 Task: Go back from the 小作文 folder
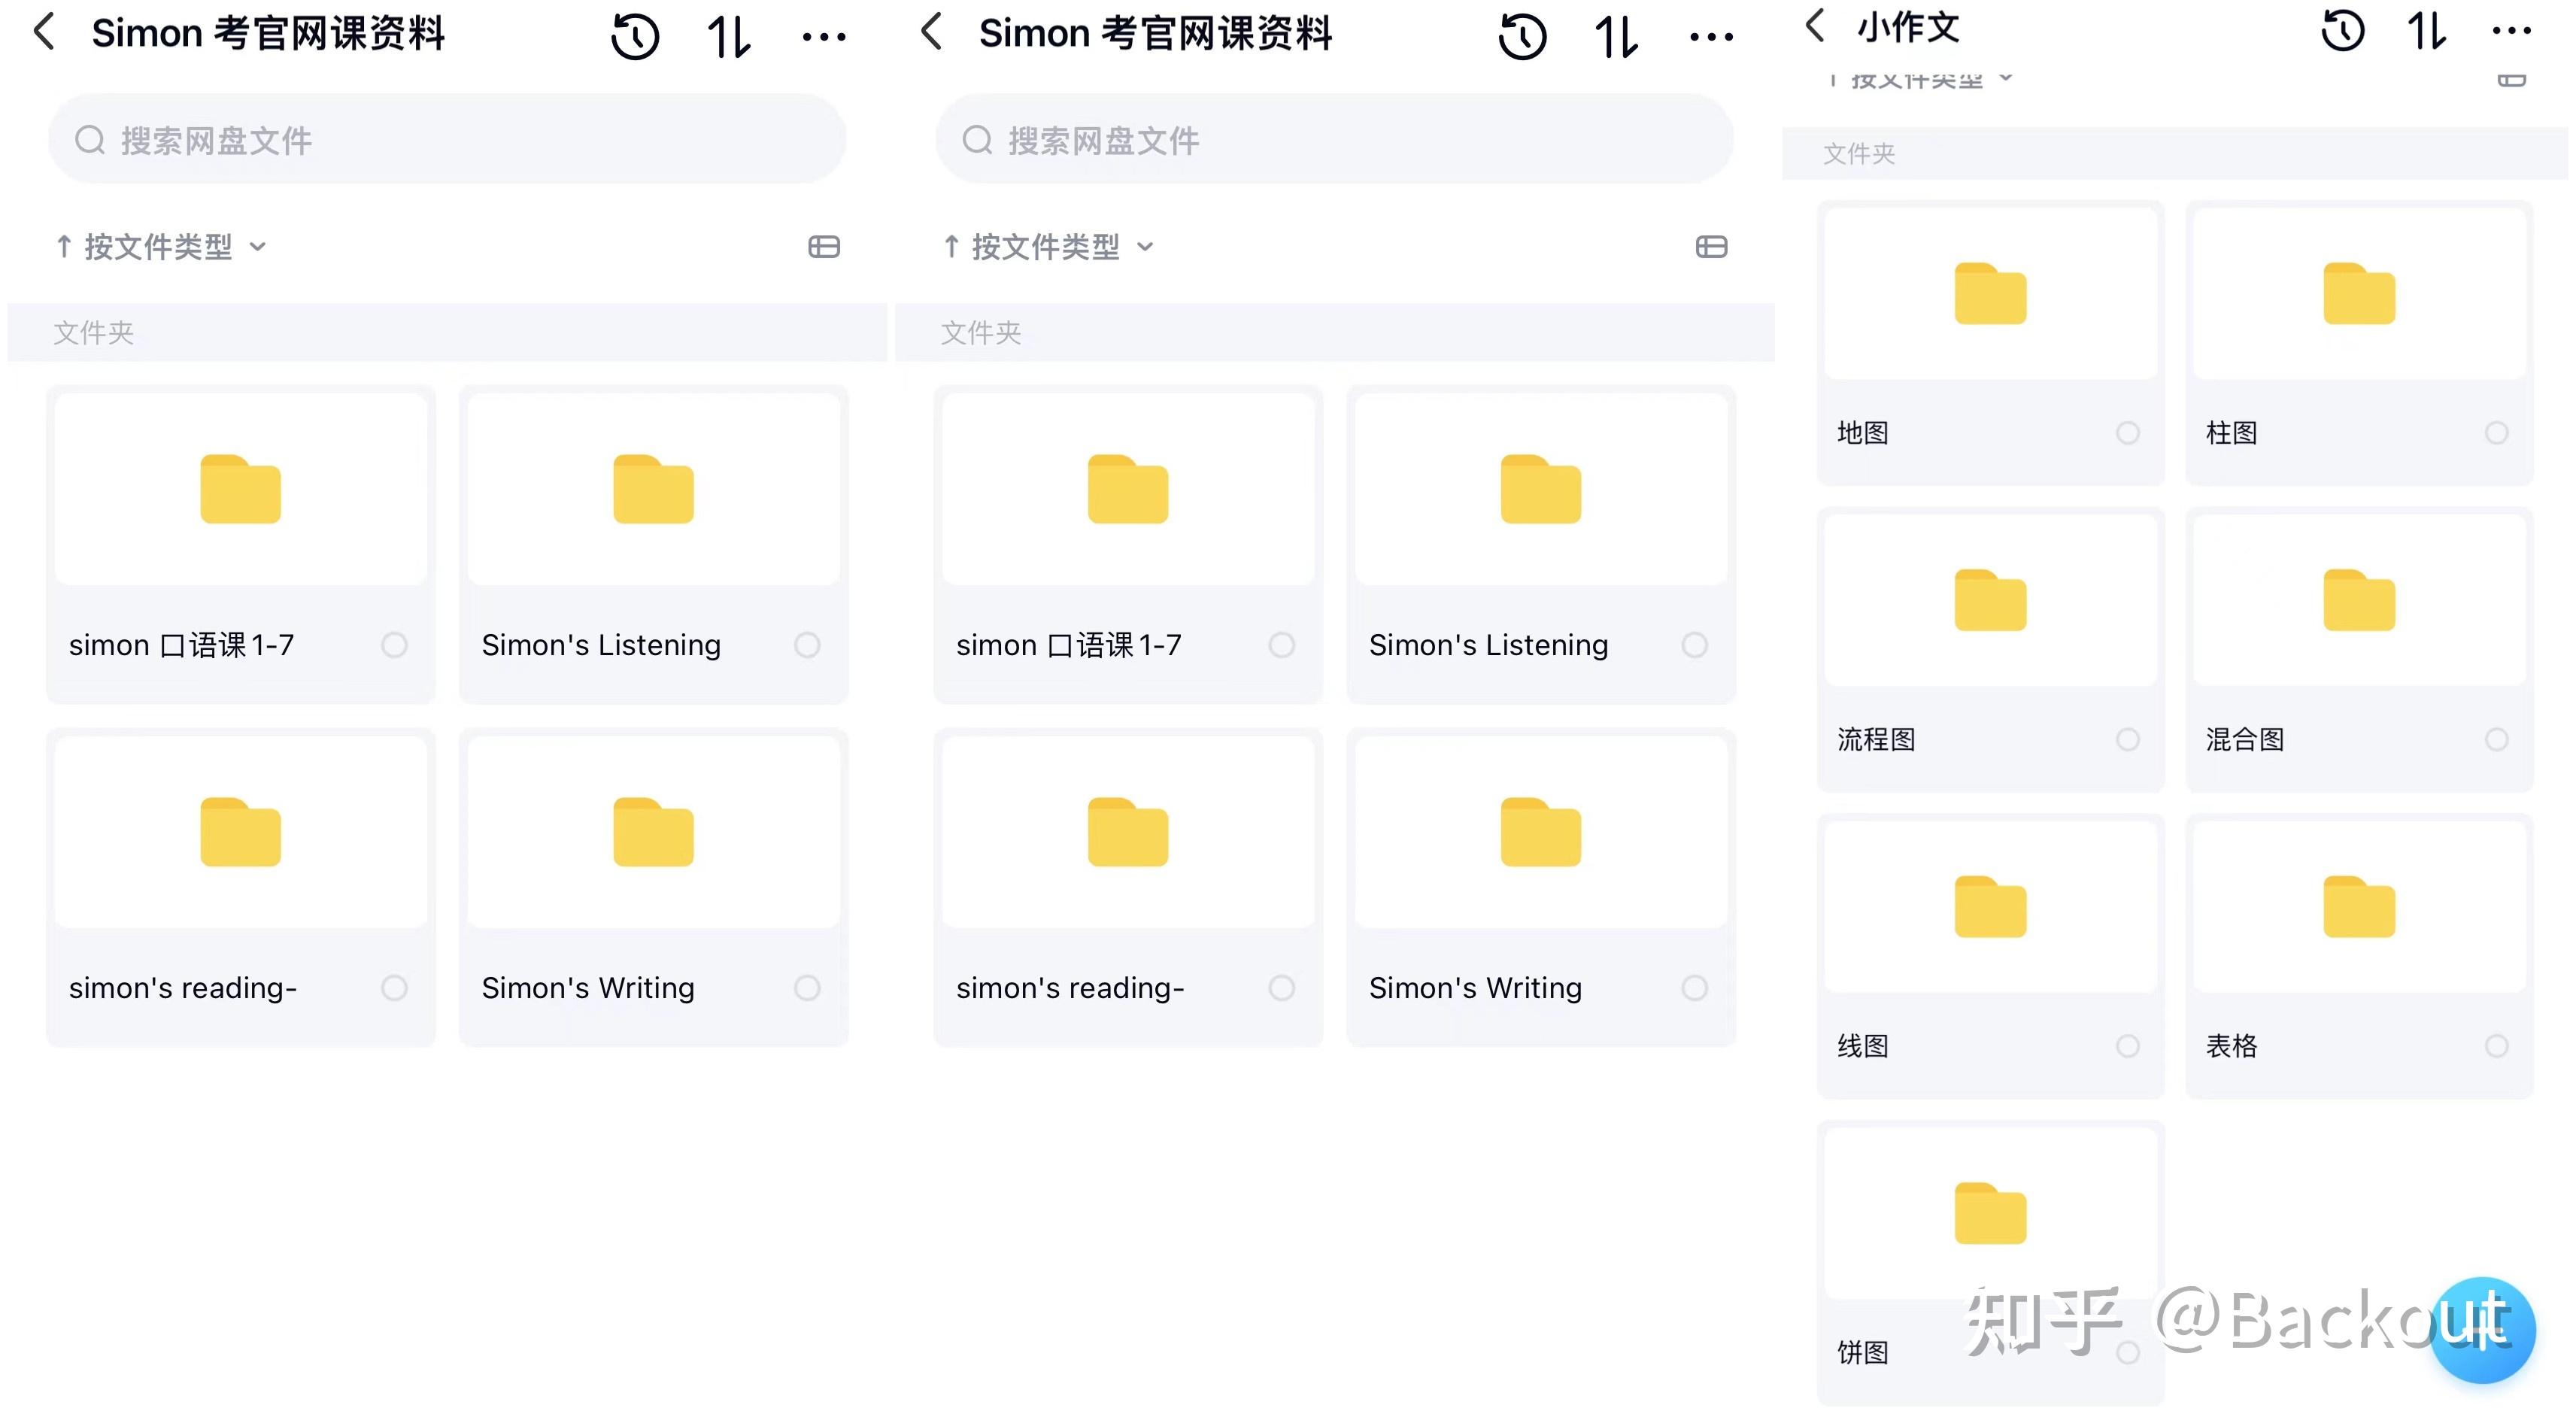[x=1815, y=27]
